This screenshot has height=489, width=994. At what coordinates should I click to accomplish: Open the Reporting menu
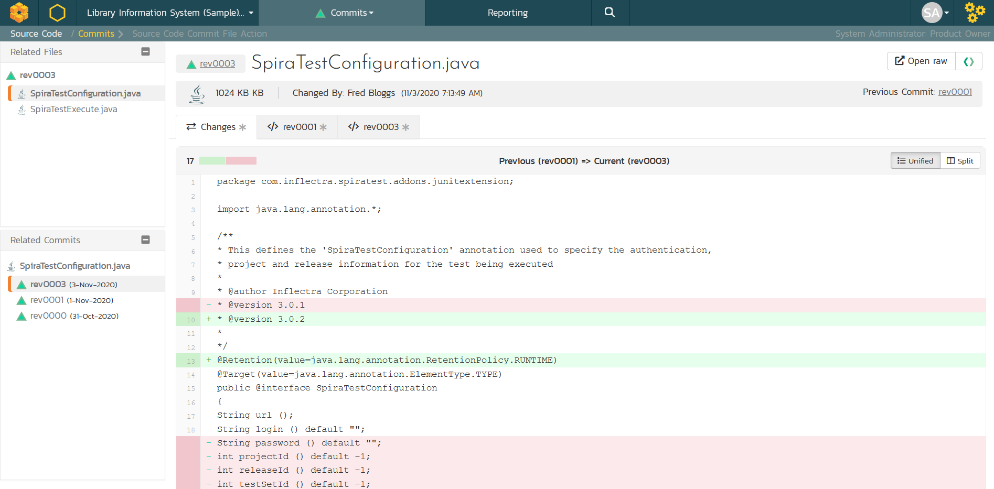pyautogui.click(x=507, y=13)
